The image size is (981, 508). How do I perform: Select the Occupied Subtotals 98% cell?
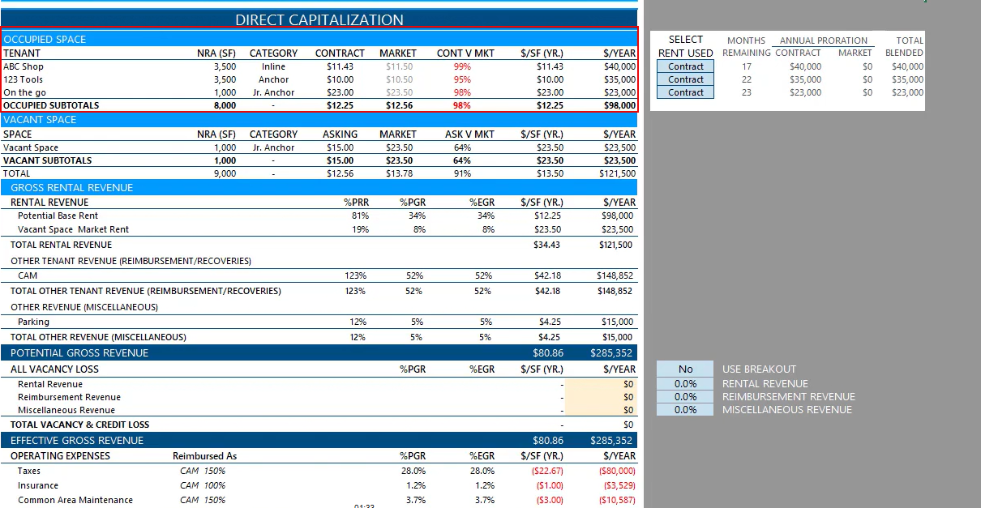pos(462,105)
